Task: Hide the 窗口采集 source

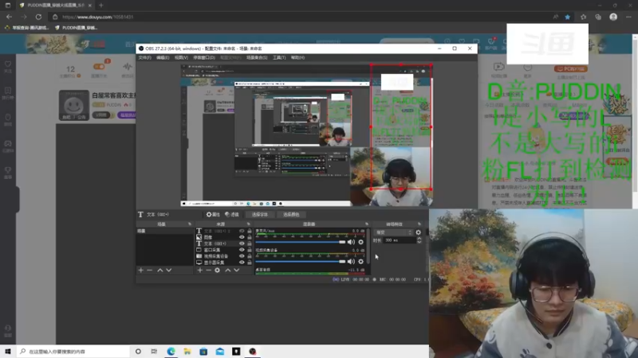Action: (242, 250)
